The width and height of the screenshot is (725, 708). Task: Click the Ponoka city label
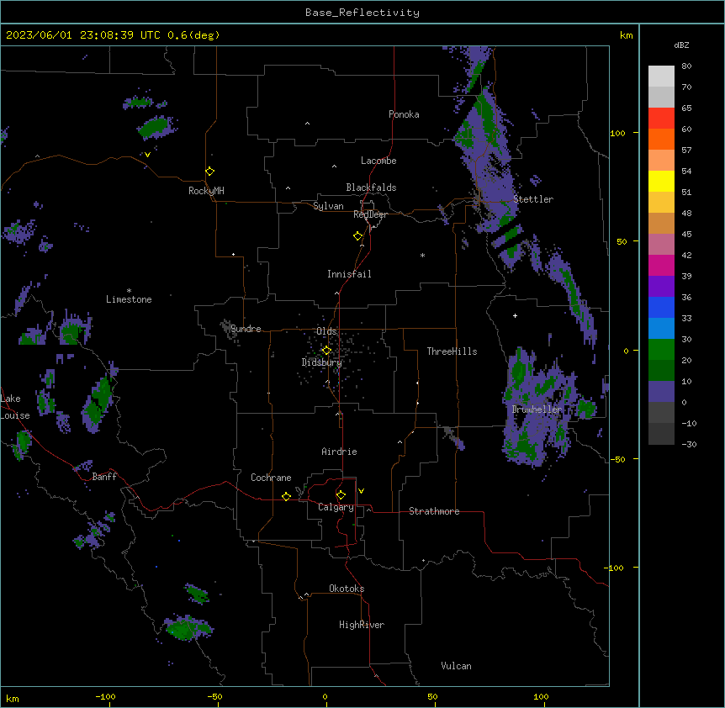pos(404,114)
